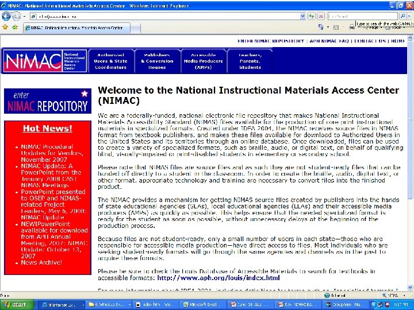
Task: Open January 2008 CAST NIMAS Meetings PowerPoint
Action: 51,175
